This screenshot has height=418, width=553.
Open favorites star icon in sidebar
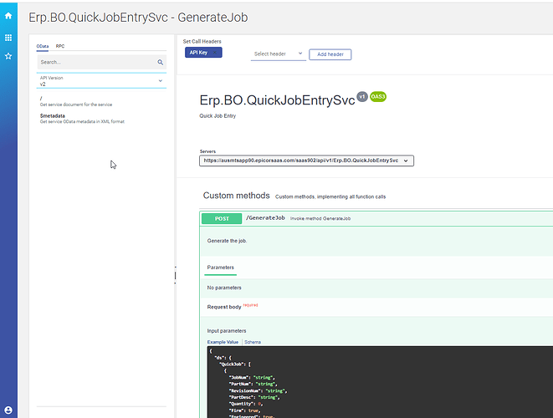click(x=8, y=56)
